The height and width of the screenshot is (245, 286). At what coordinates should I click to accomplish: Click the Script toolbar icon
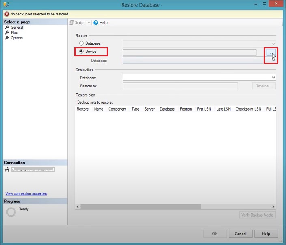tap(72, 23)
